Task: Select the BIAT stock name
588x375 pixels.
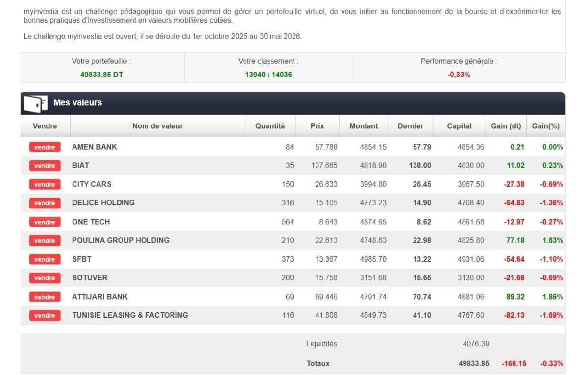Action: pyautogui.click(x=80, y=166)
